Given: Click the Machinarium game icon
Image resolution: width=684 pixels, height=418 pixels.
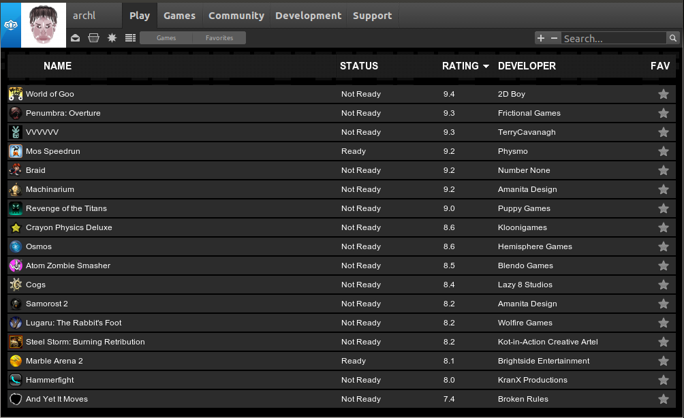Looking at the screenshot, I should pos(16,189).
